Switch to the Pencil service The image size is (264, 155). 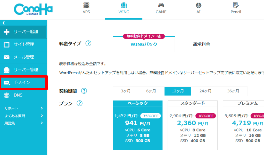(x=236, y=8)
